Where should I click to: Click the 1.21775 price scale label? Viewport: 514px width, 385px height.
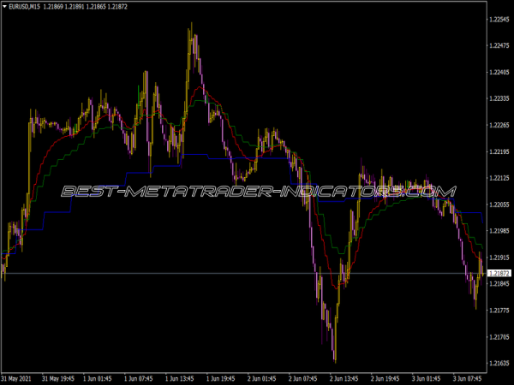click(499, 311)
